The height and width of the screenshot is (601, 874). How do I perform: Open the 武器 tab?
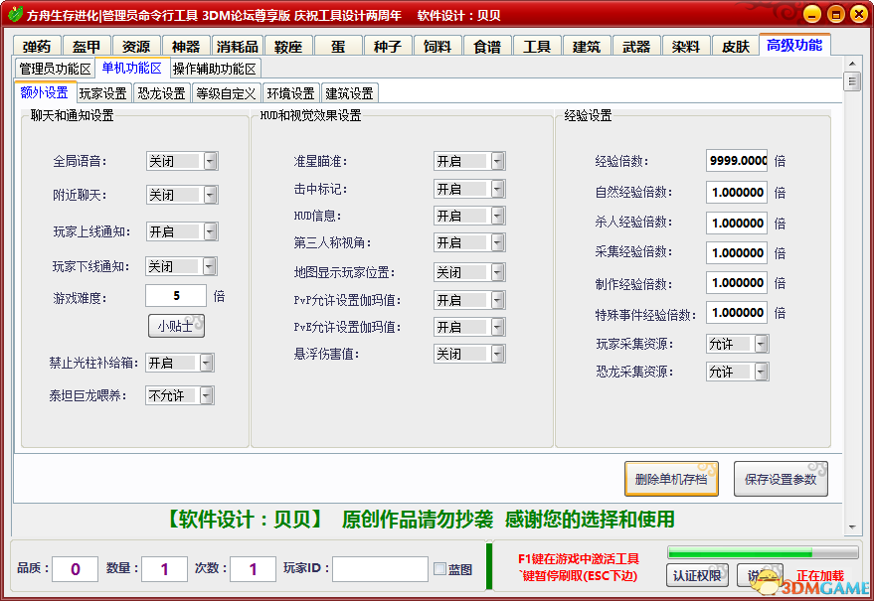[x=636, y=47]
